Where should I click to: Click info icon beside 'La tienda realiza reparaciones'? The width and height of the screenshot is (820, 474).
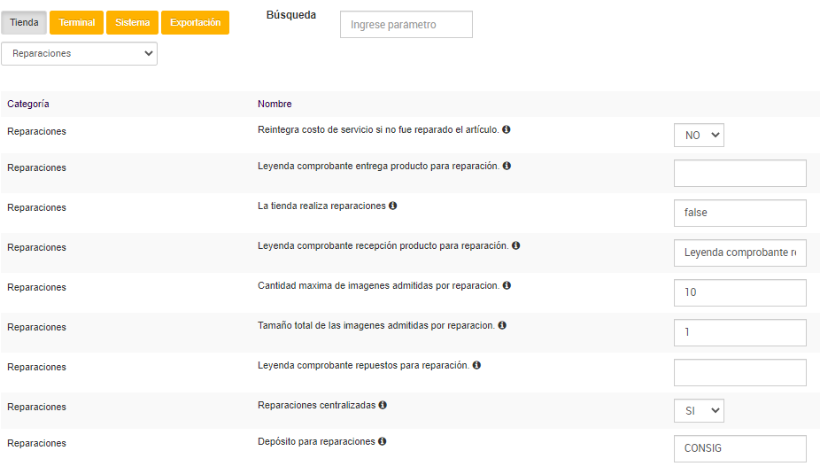[393, 206]
